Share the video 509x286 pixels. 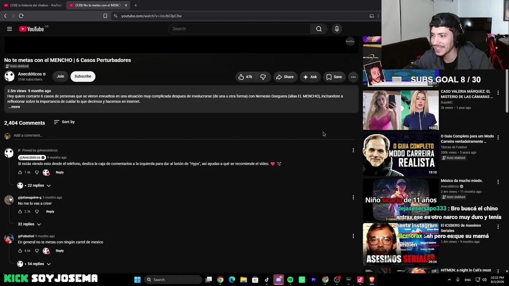[285, 77]
